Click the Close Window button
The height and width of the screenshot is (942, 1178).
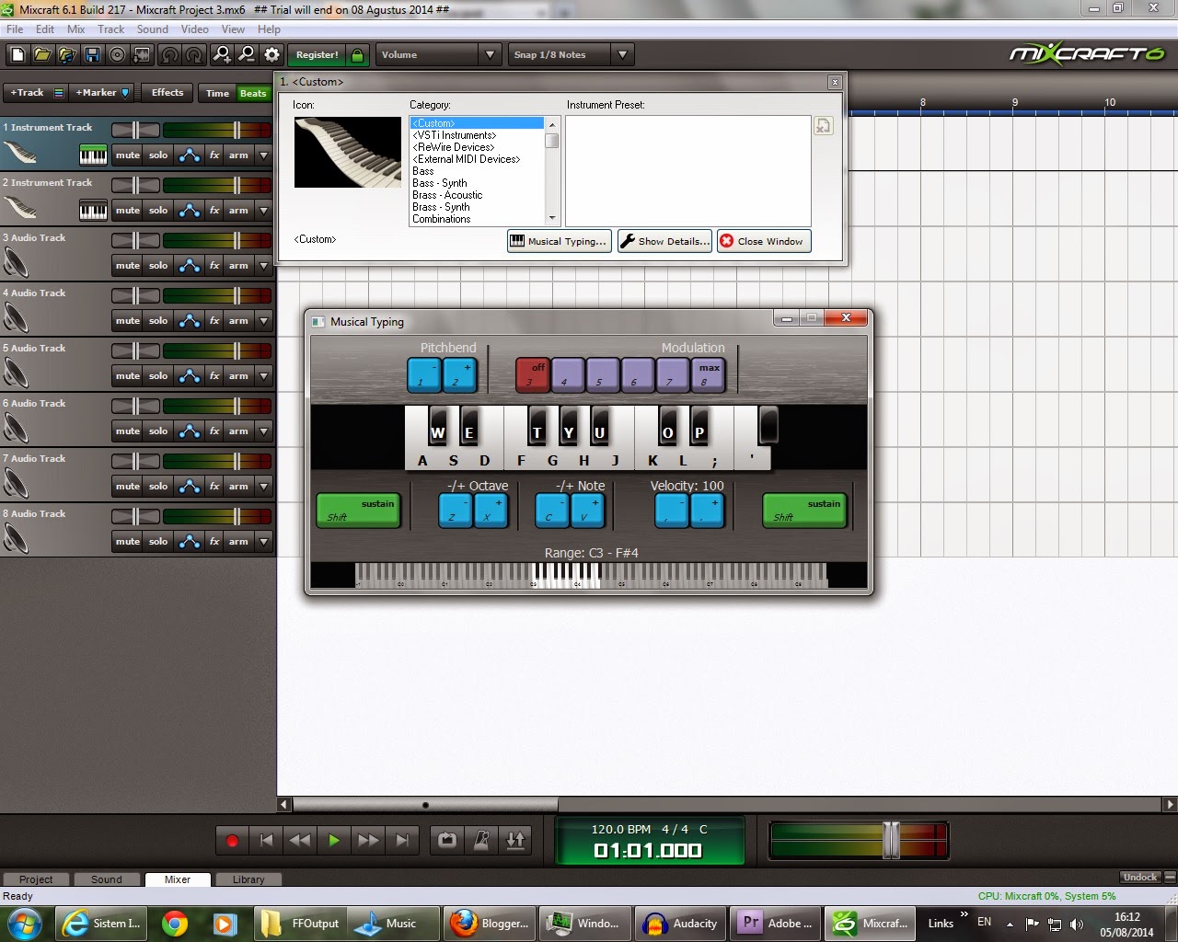(x=764, y=242)
